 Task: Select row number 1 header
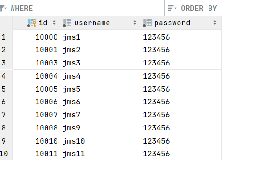point(6,37)
